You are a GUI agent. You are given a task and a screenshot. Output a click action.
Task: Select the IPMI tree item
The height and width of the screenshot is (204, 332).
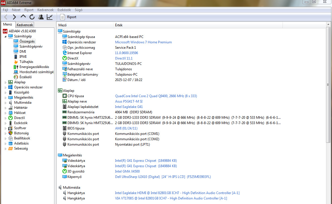tap(23, 56)
